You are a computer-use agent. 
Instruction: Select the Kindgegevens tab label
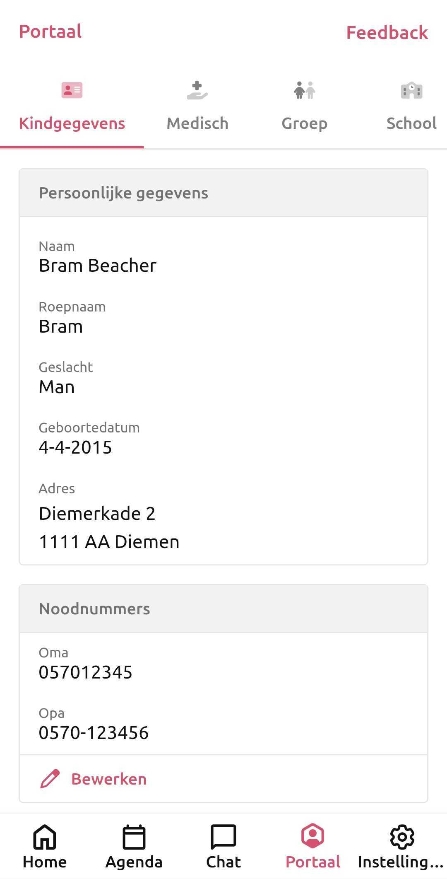click(72, 123)
